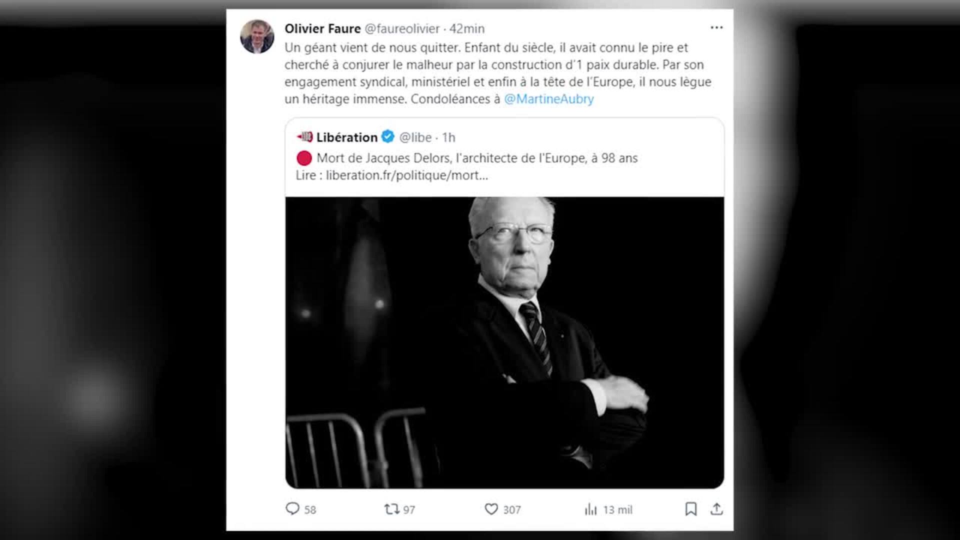Click the Libération logo icon
The image size is (960, 540).
point(304,136)
